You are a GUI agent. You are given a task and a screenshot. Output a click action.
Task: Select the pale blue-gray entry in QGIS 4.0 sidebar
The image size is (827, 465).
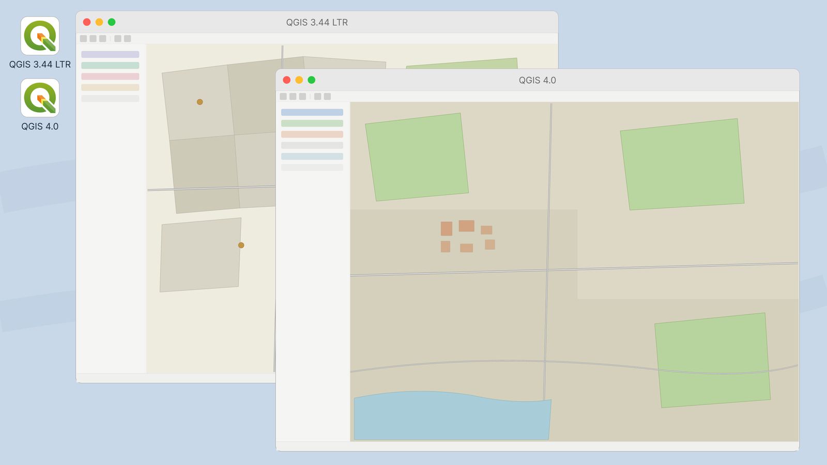click(x=312, y=157)
